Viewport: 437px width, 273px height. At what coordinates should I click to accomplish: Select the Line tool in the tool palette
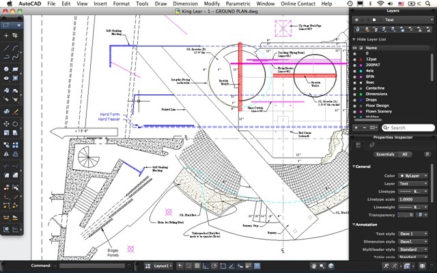point(6,48)
